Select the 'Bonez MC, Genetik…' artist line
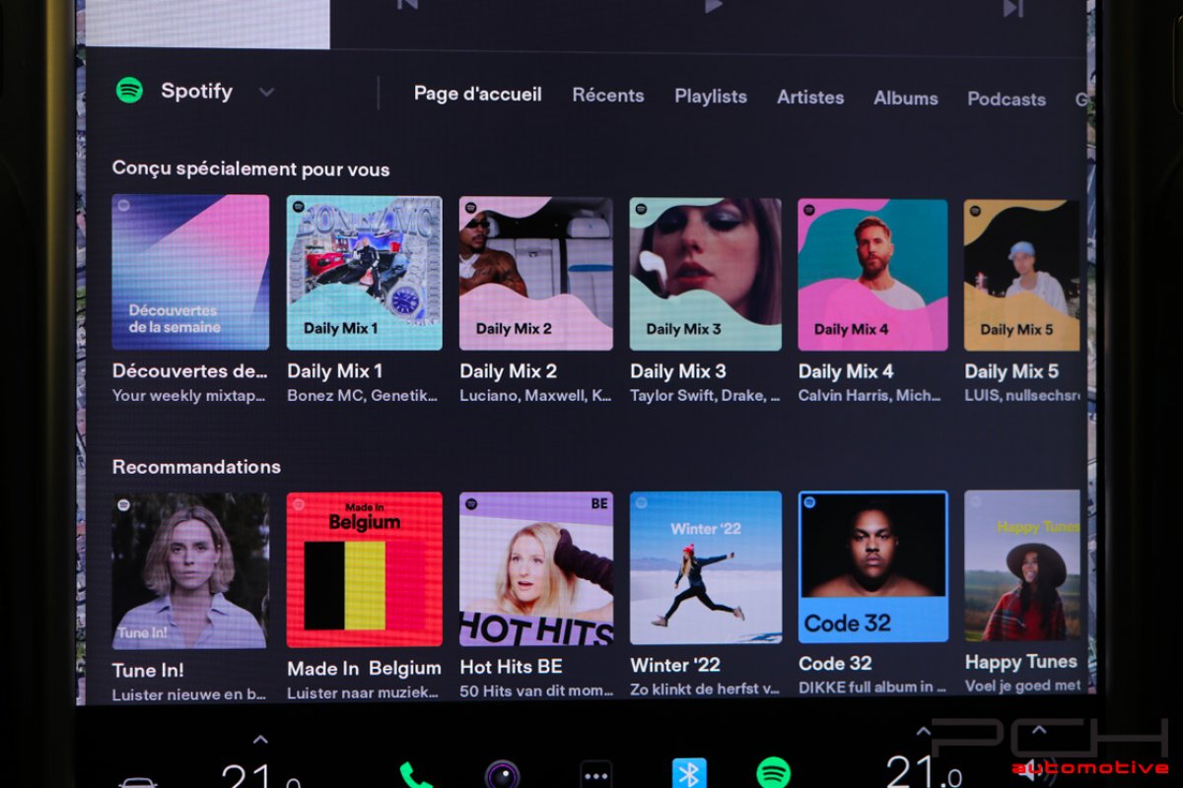Viewport: 1183px width, 788px height. tap(362, 396)
